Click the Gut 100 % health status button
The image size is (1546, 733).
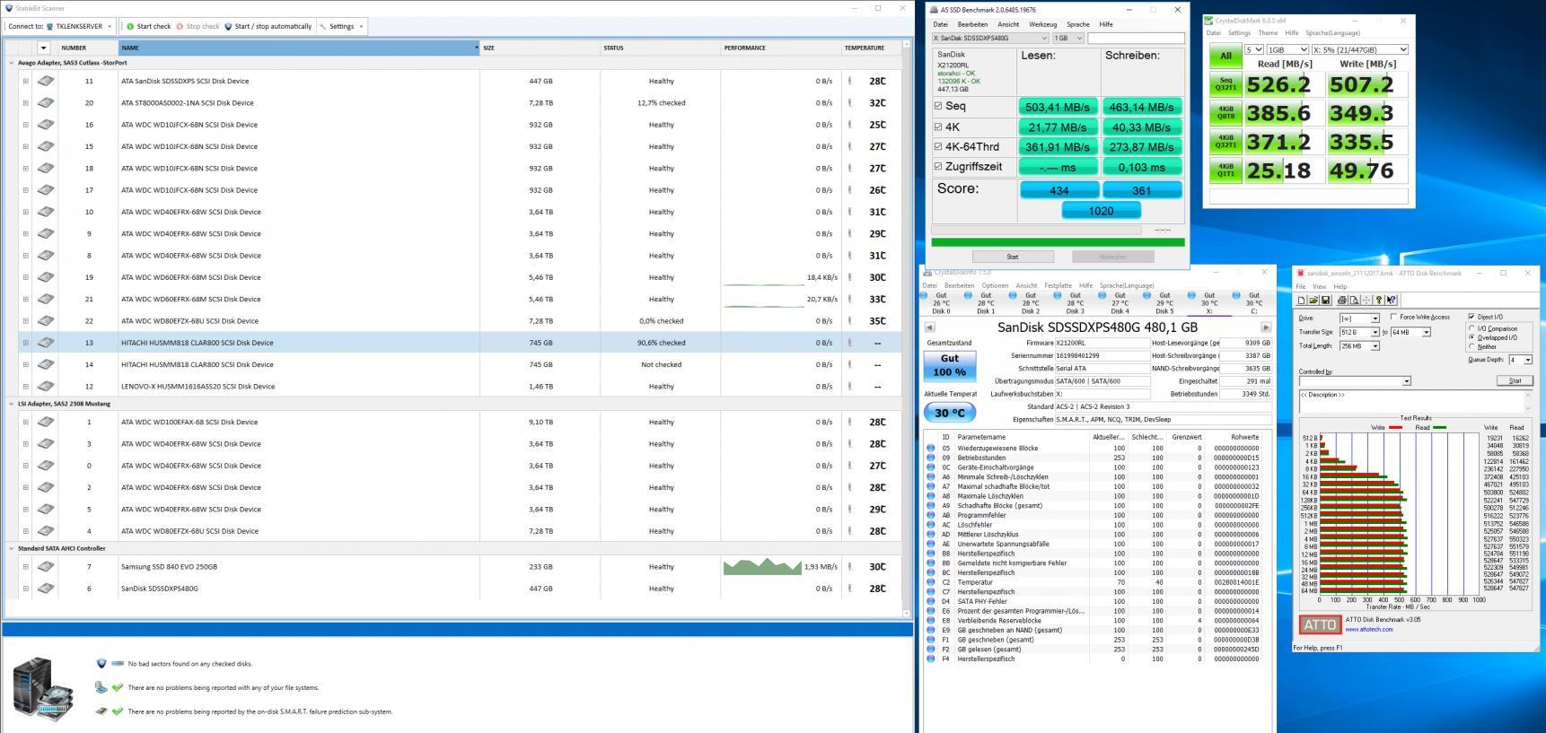[x=949, y=364]
